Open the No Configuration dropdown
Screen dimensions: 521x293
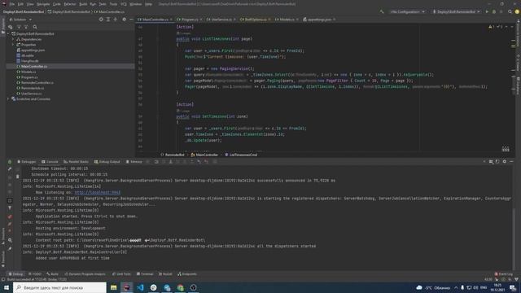pos(407,11)
